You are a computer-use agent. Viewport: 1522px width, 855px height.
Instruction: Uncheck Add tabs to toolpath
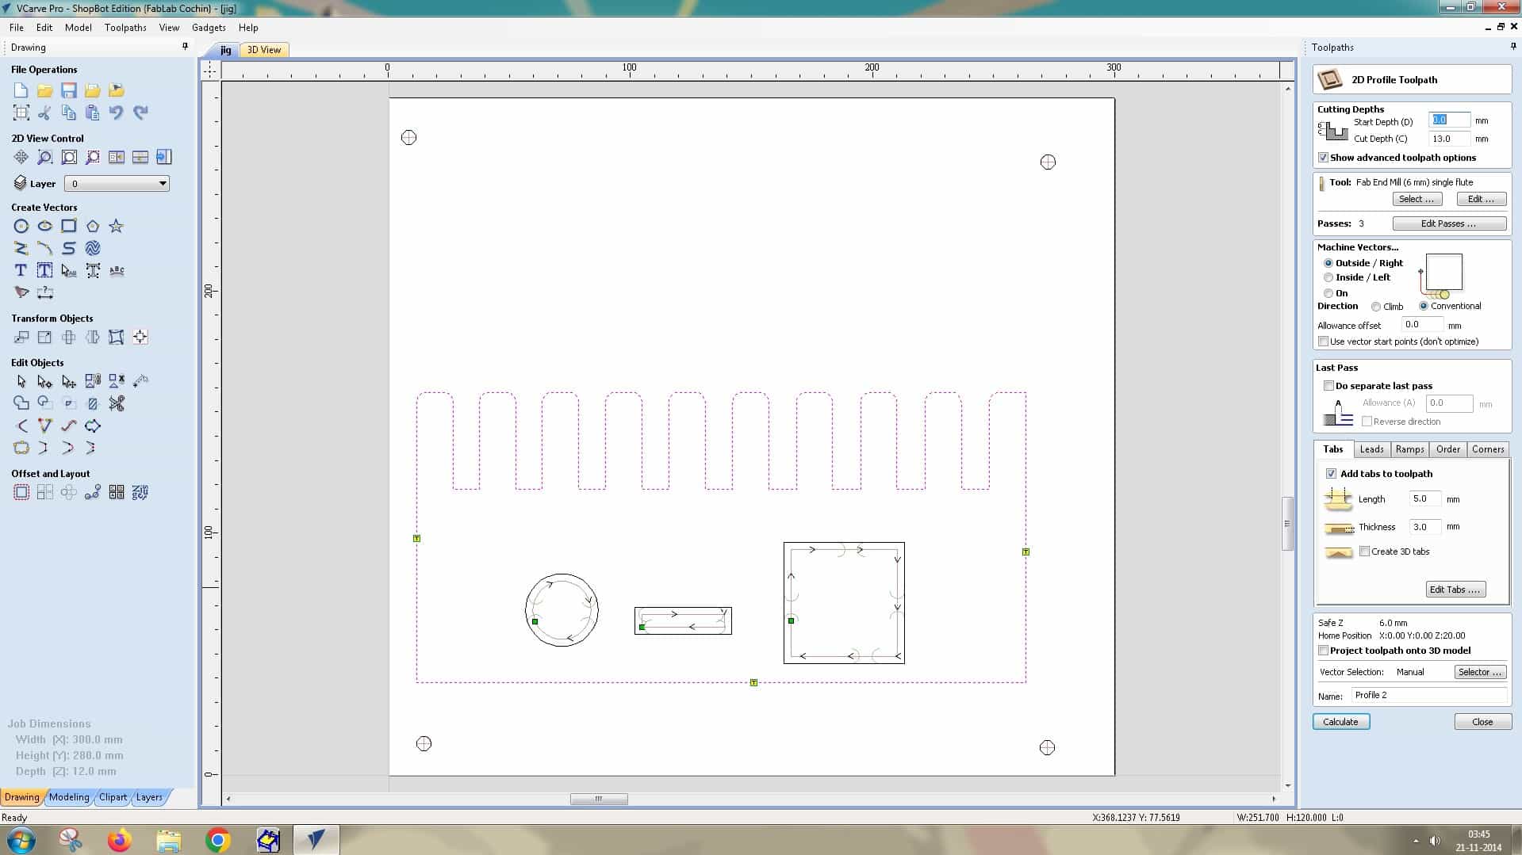(x=1331, y=474)
